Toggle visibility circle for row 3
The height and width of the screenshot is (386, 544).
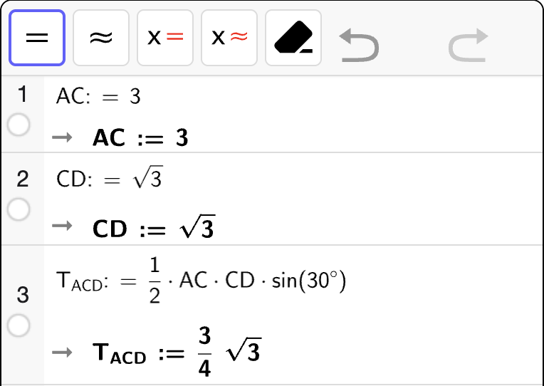point(19,326)
